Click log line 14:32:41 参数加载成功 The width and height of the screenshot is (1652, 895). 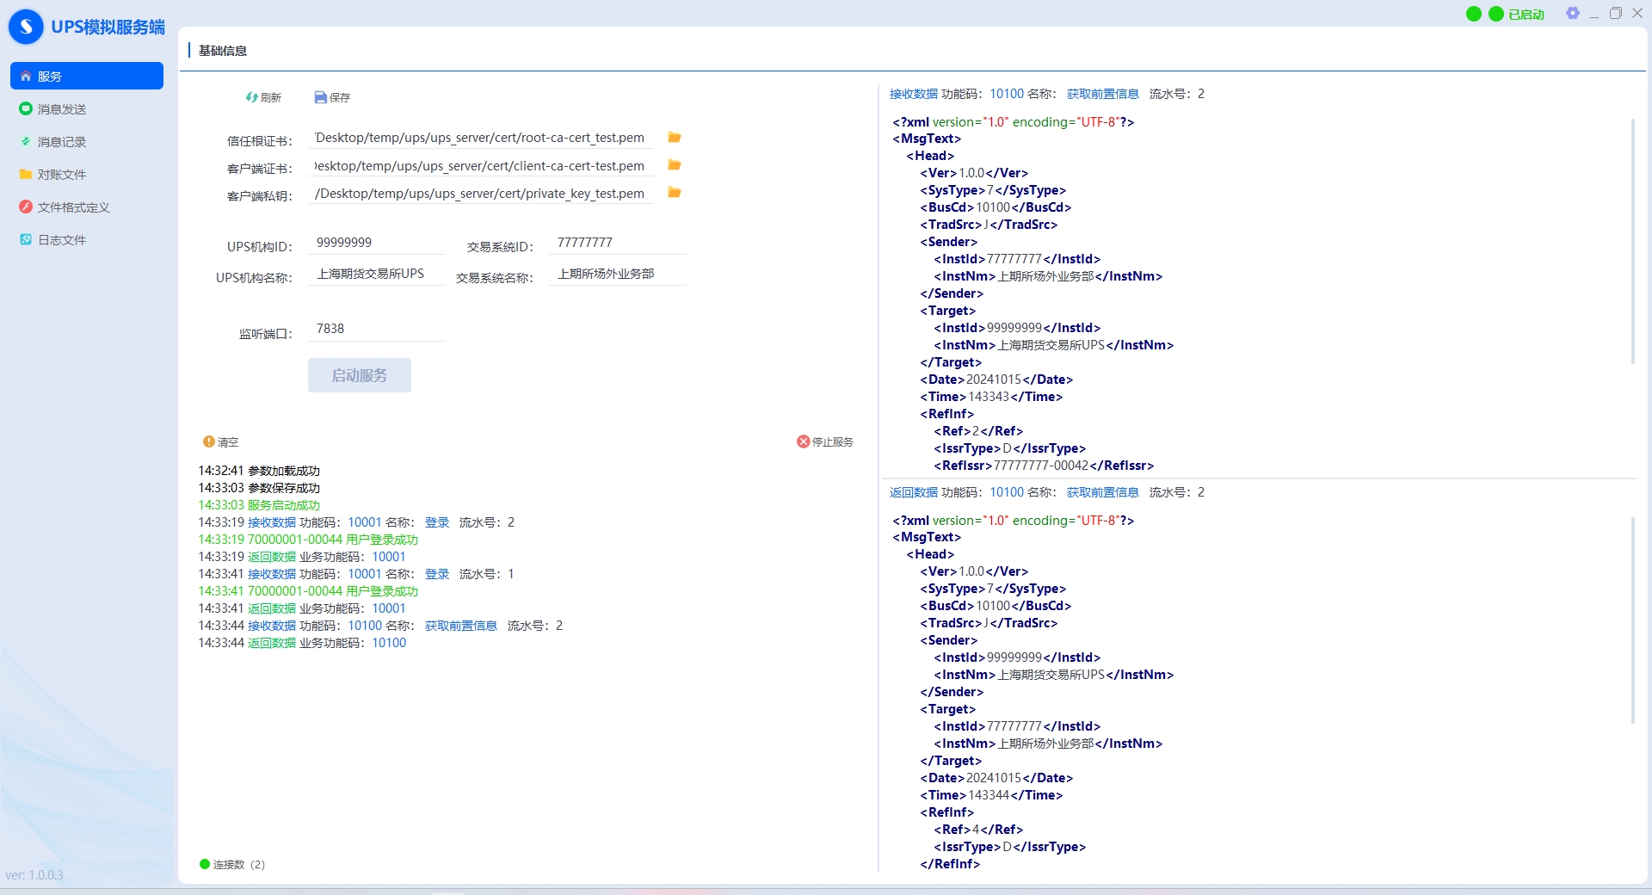coord(259,471)
